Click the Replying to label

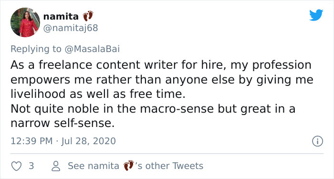[x=36, y=49]
